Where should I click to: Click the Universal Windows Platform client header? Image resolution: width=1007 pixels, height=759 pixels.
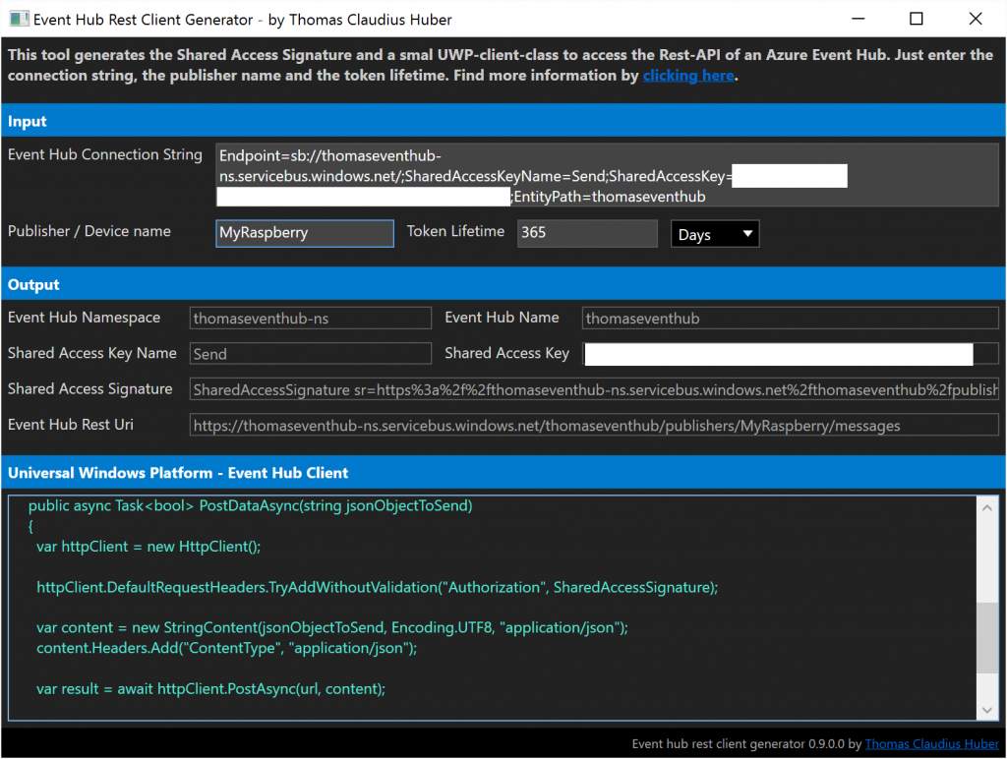[x=178, y=473]
